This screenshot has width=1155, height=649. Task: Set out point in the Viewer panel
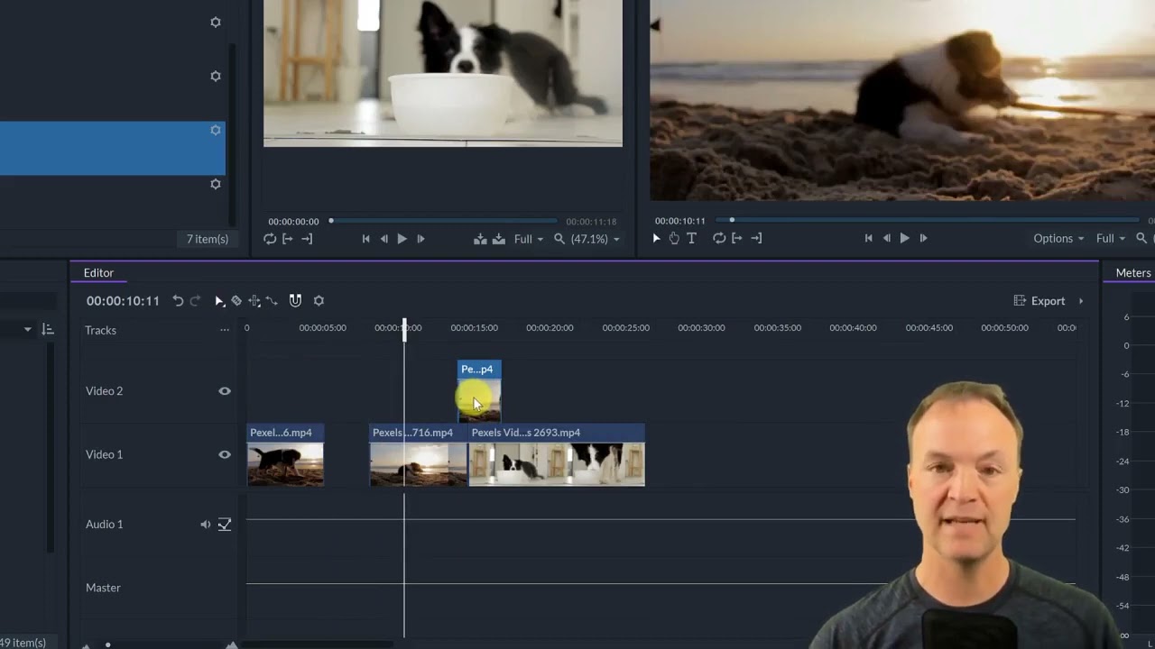756,238
